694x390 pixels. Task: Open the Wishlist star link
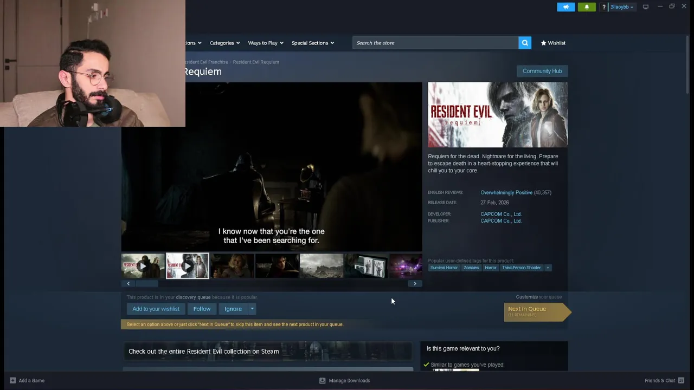pos(553,43)
